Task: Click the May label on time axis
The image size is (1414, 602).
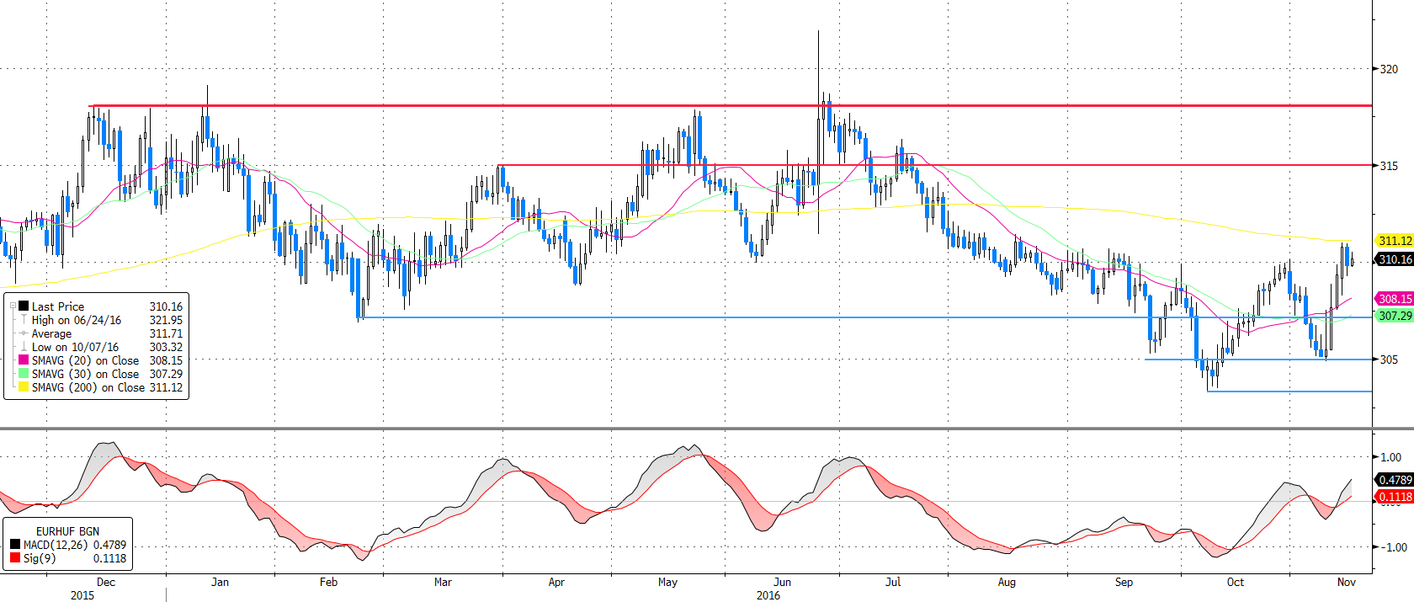Action: pyautogui.click(x=667, y=582)
